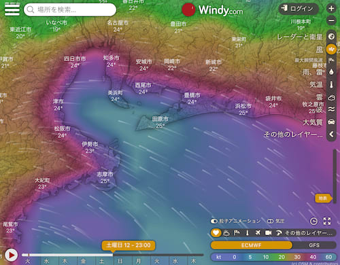Toggle the favorites heart button
Image resolution: width=340 pixels, height=265 pixels.
click(x=216, y=233)
